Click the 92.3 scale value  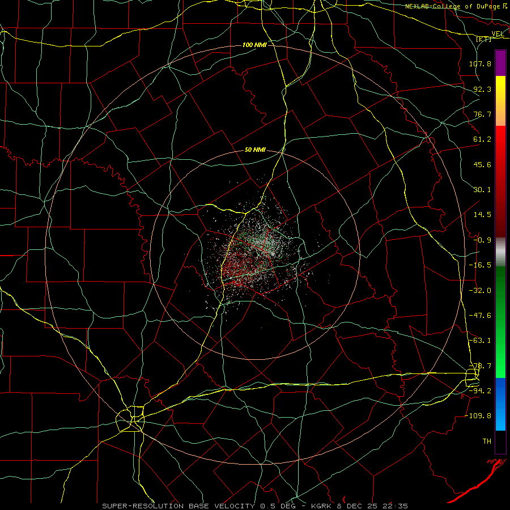482,89
